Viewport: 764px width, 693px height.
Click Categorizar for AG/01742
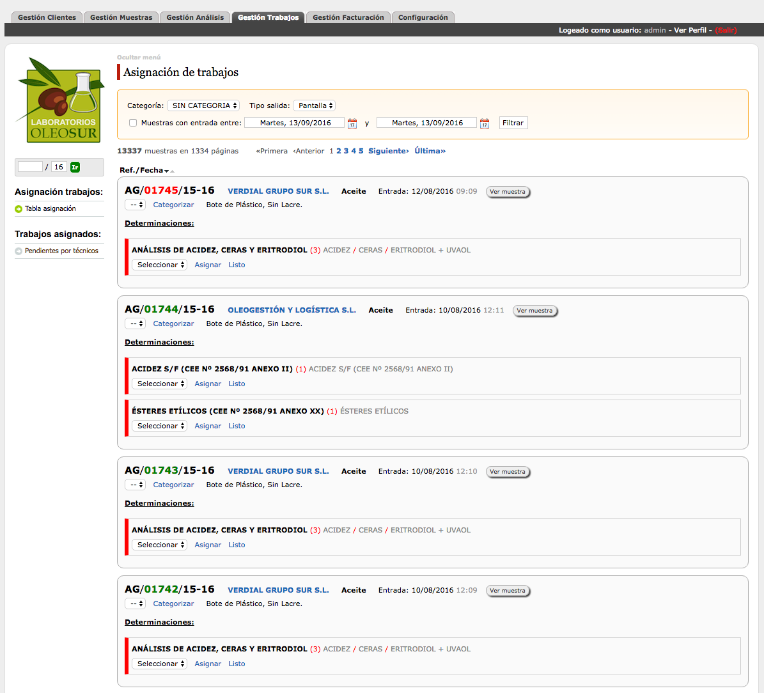pyautogui.click(x=173, y=603)
